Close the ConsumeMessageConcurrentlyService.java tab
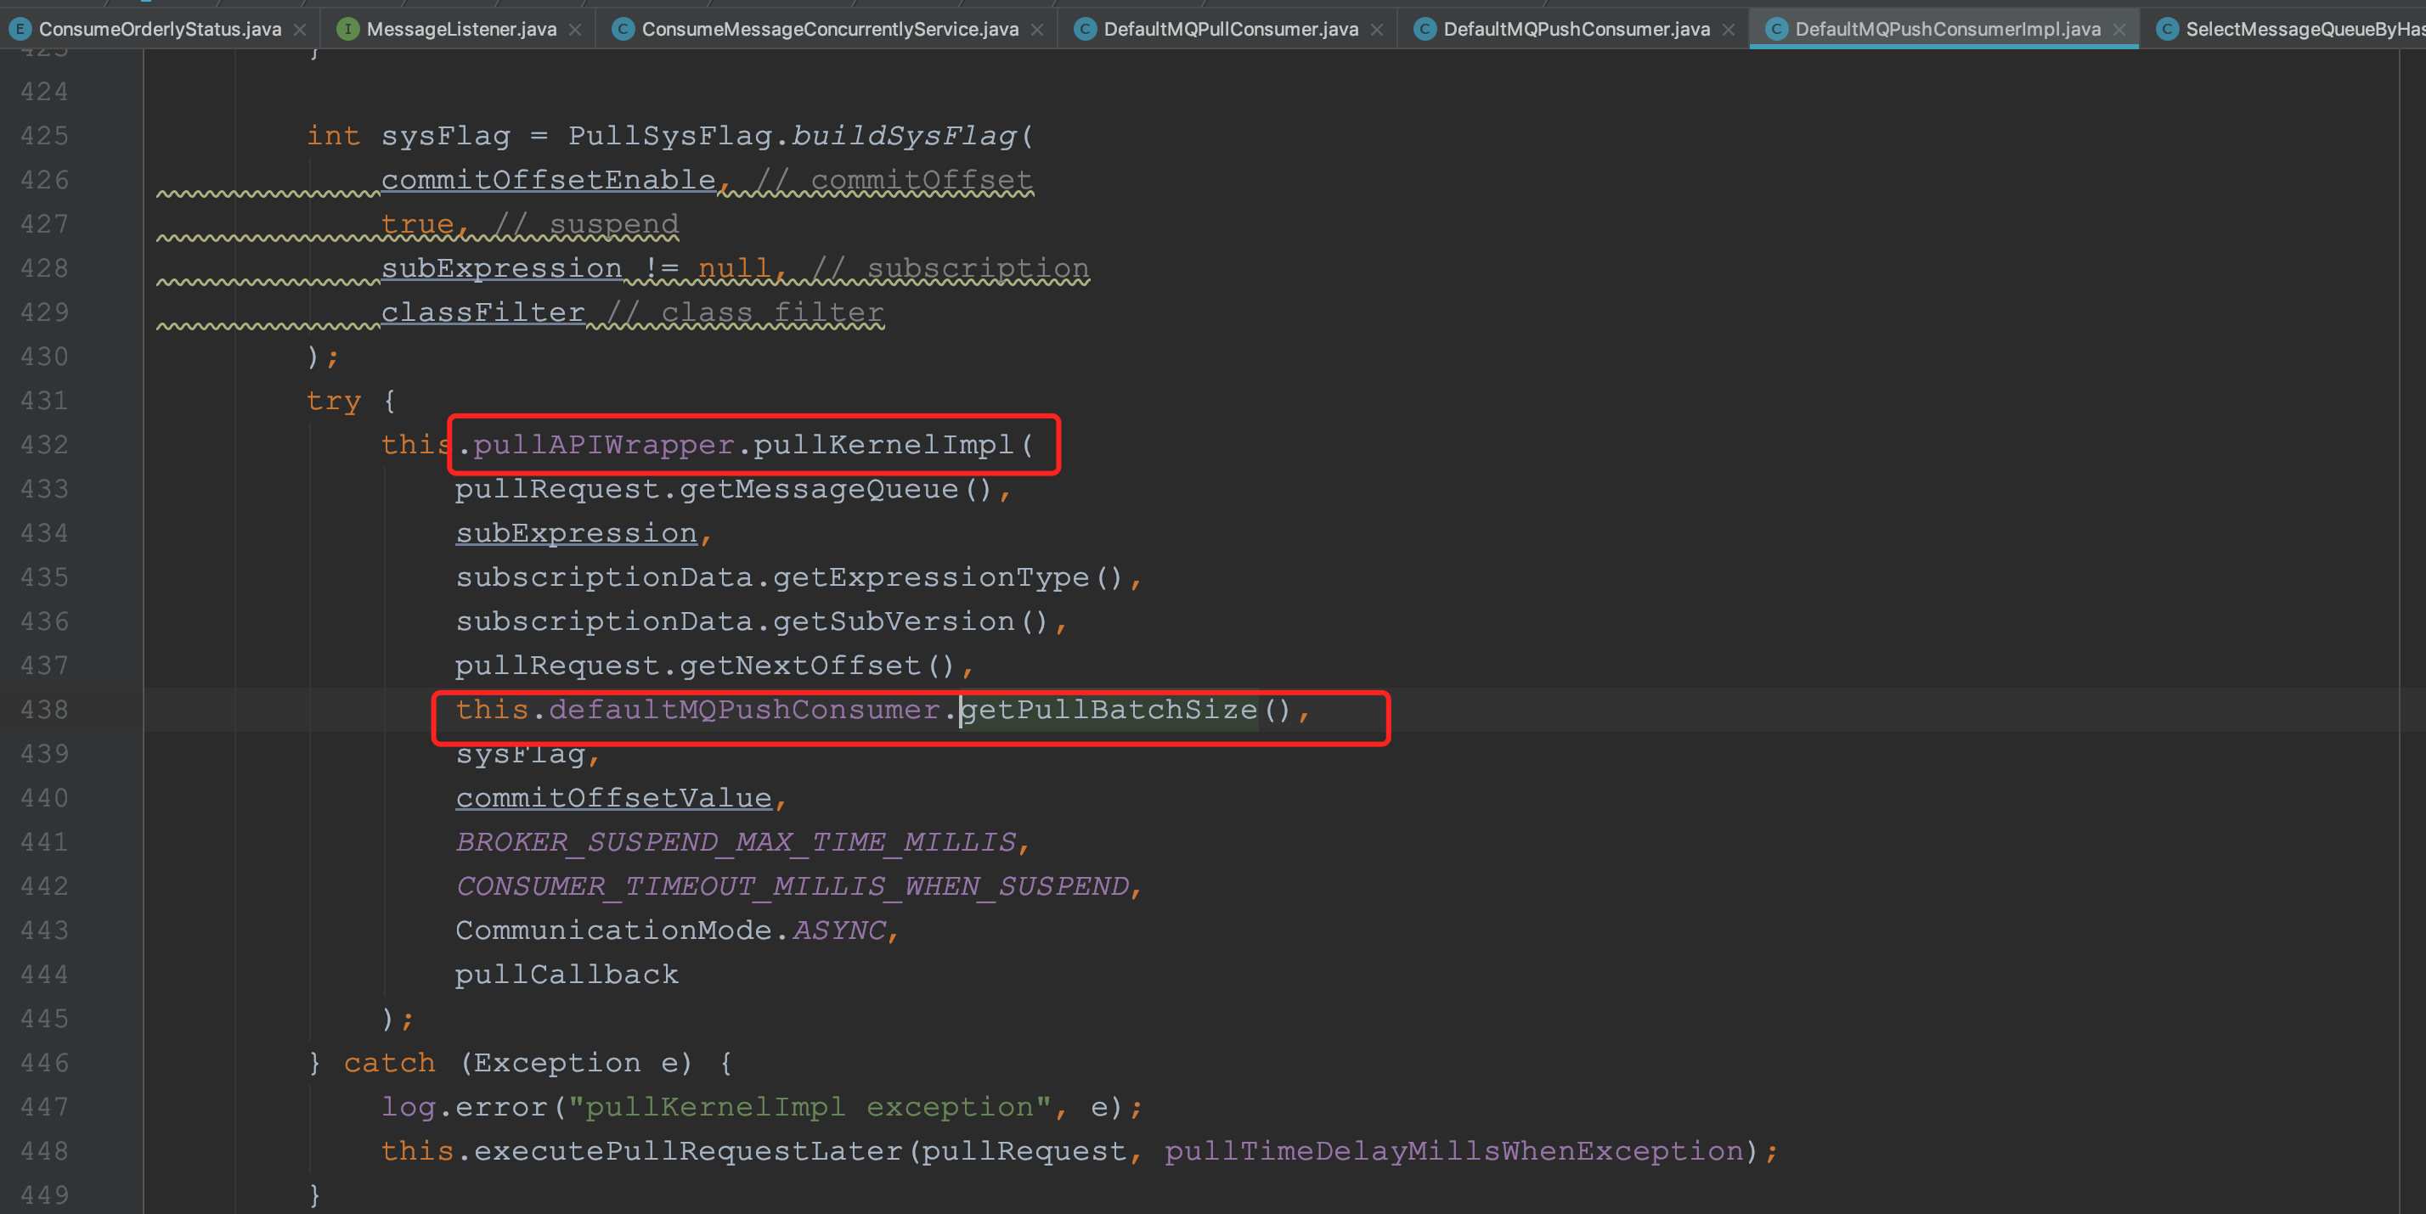The image size is (2426, 1214). [x=1037, y=30]
